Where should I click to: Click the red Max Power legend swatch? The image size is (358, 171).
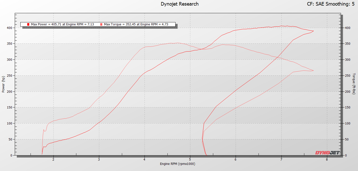pyautogui.click(x=28, y=24)
